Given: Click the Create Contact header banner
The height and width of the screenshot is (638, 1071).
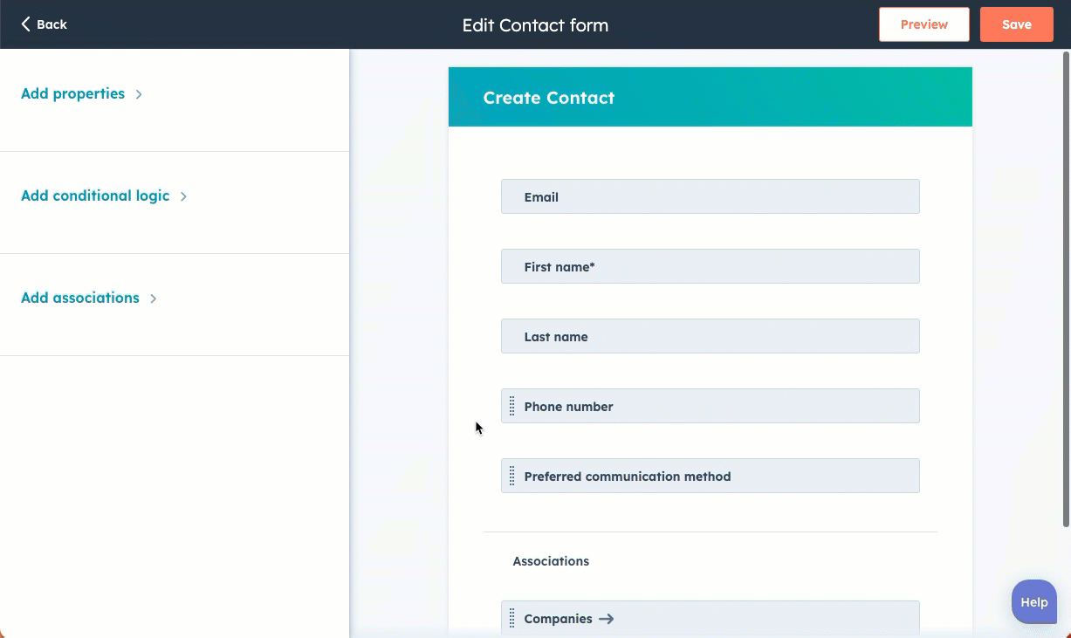Looking at the screenshot, I should [x=710, y=97].
